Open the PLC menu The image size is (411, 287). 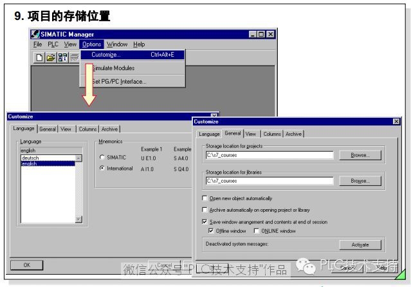tap(53, 44)
